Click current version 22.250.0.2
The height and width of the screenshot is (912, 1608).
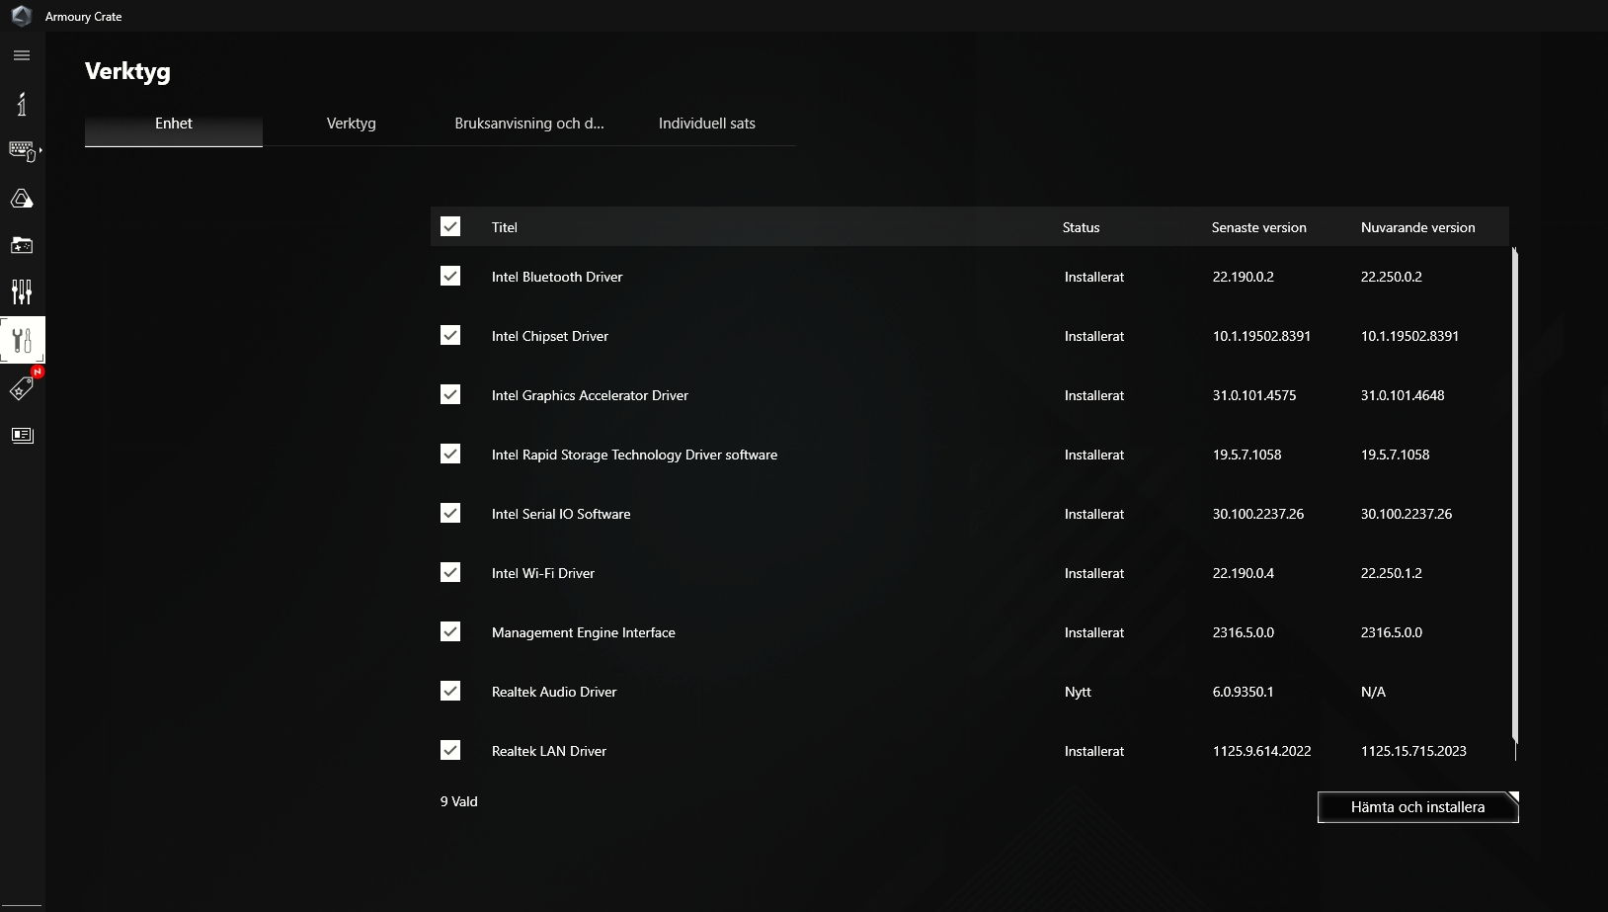1392,277
